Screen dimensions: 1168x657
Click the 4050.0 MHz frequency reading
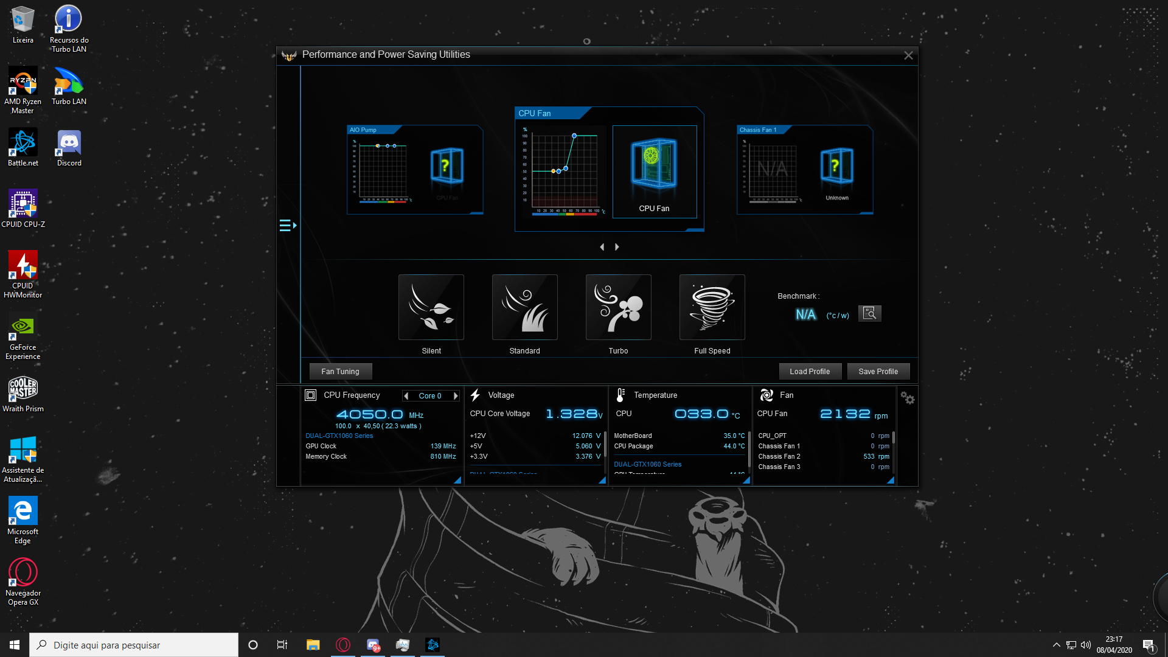[380, 415]
